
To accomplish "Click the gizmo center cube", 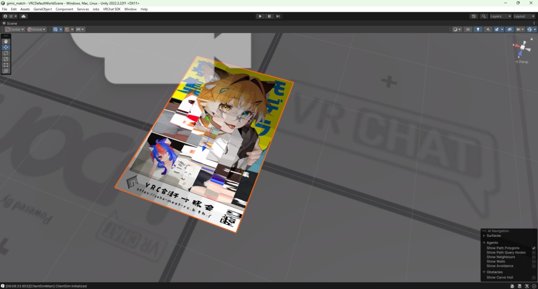I will pyautogui.click(x=523, y=47).
